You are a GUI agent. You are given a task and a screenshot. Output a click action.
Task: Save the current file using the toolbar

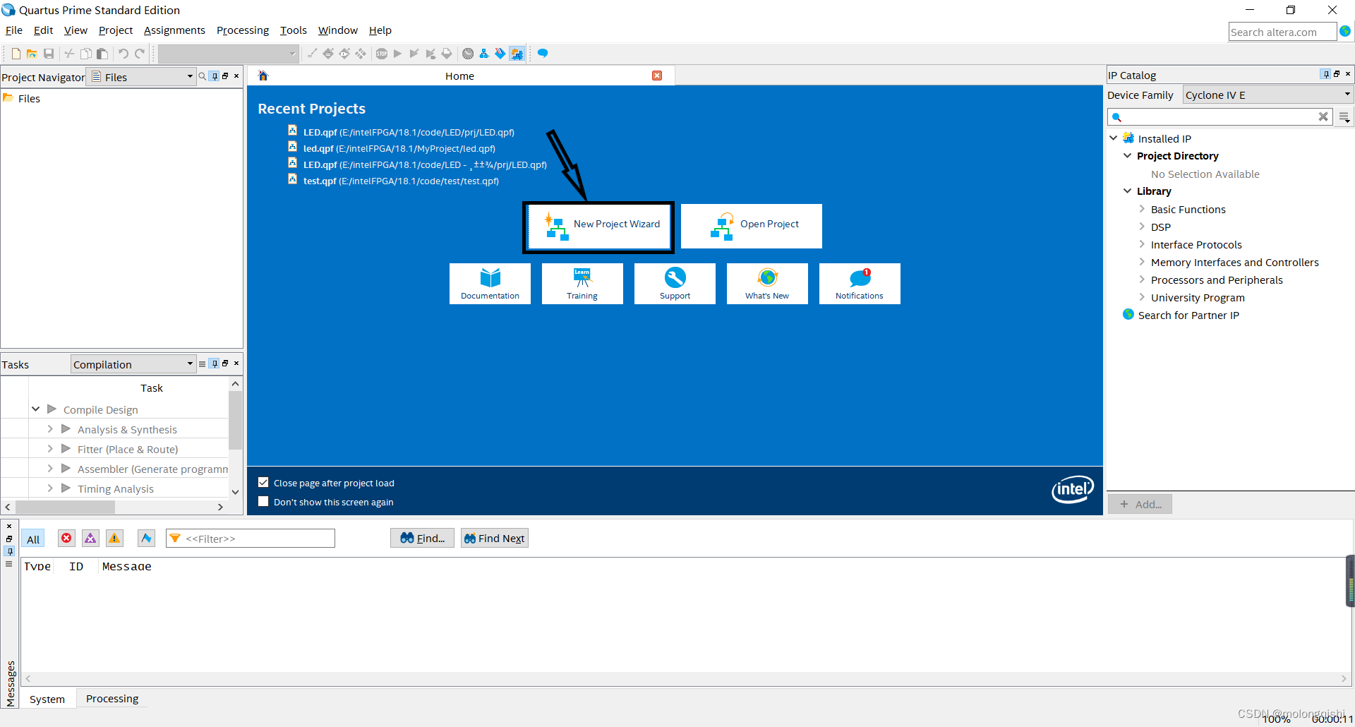coord(49,54)
